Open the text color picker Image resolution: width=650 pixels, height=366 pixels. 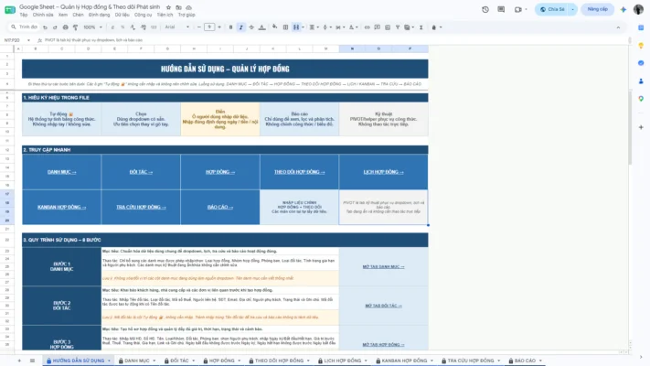point(261,27)
